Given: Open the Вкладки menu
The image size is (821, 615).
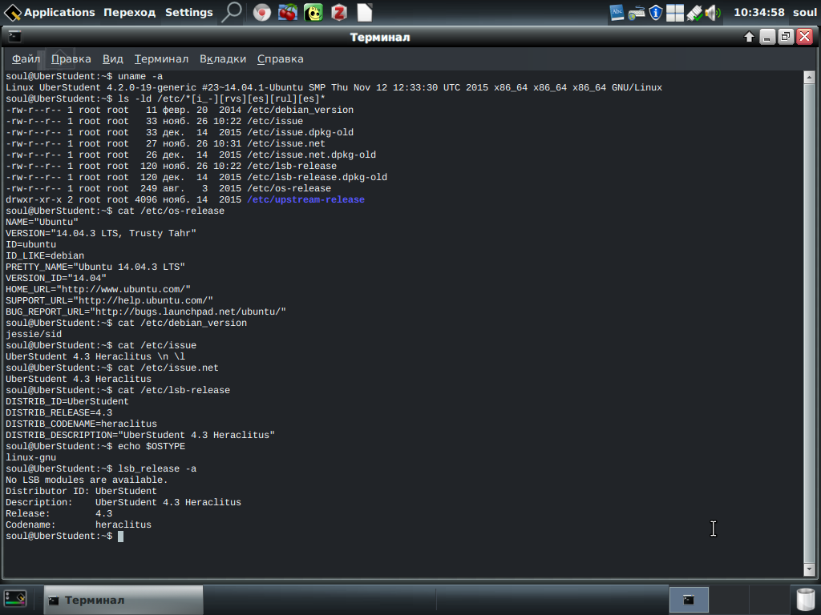Looking at the screenshot, I should point(223,59).
